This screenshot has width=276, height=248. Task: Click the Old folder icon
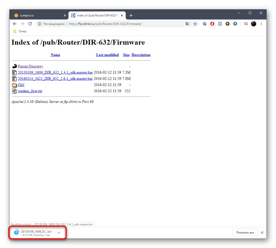click(15, 85)
